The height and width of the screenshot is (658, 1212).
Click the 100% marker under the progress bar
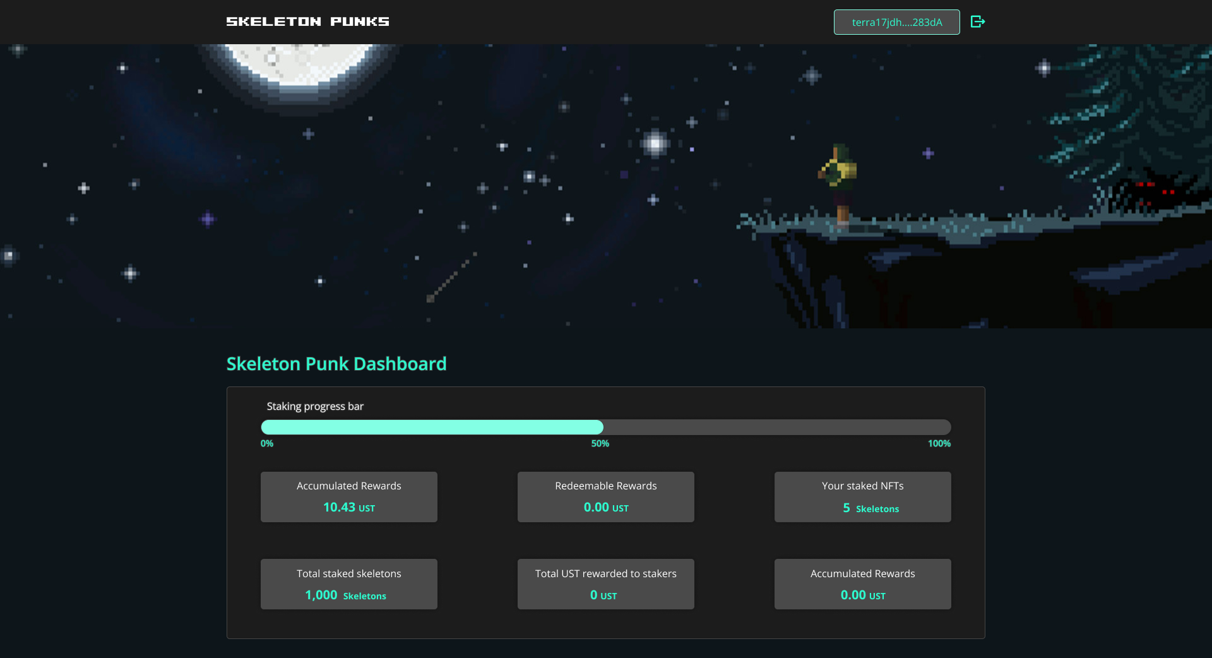(939, 444)
